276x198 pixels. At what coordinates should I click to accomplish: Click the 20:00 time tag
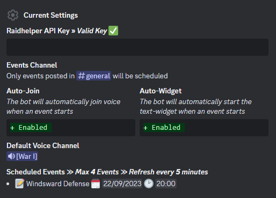pos(166,184)
